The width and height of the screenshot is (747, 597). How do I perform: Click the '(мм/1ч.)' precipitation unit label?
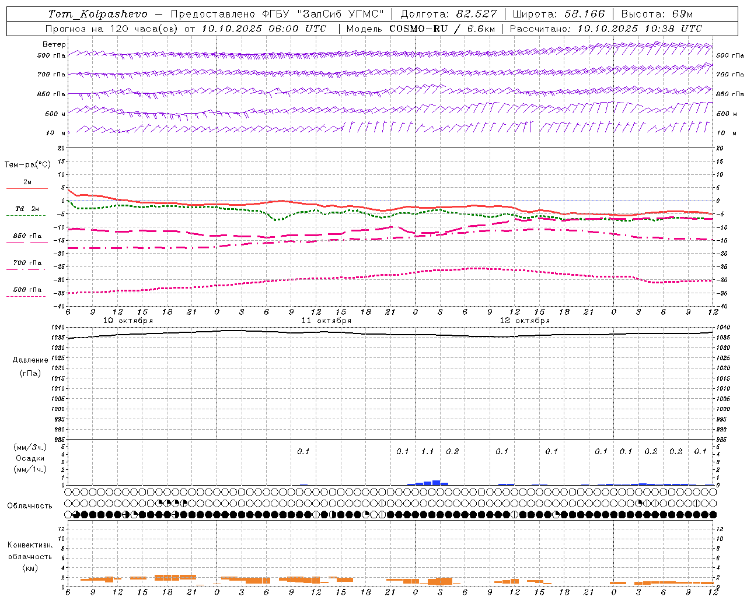coord(30,469)
